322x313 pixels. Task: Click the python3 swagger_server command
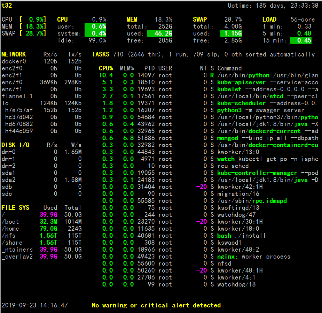coord(261,110)
